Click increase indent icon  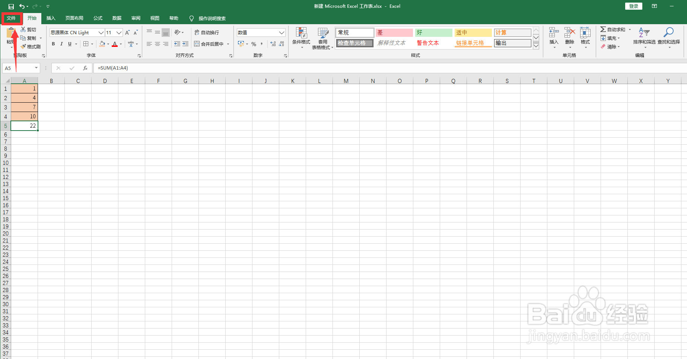[185, 44]
